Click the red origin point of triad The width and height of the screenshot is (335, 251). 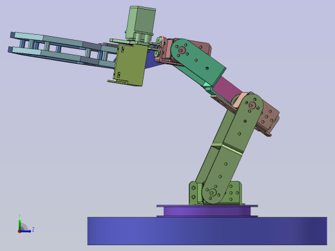click(19, 232)
